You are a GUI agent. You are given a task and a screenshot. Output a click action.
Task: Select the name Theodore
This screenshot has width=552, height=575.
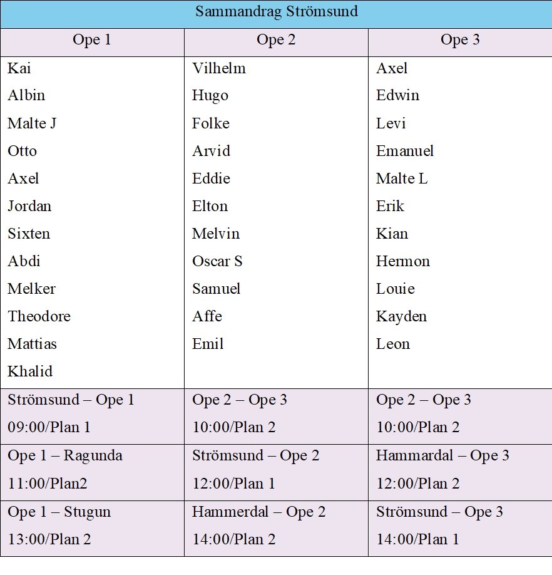(x=39, y=316)
